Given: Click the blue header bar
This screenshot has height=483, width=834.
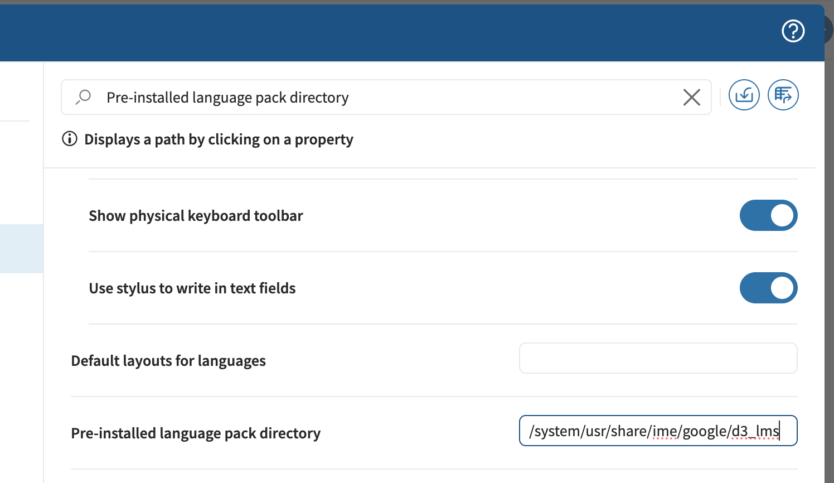Looking at the screenshot, I should [x=390, y=33].
